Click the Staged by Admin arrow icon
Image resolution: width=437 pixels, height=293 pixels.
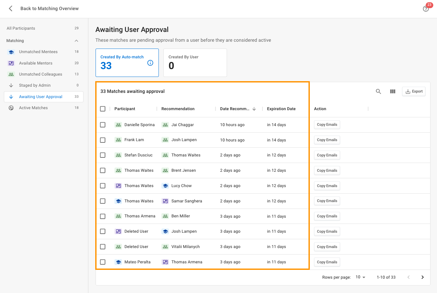point(11,85)
